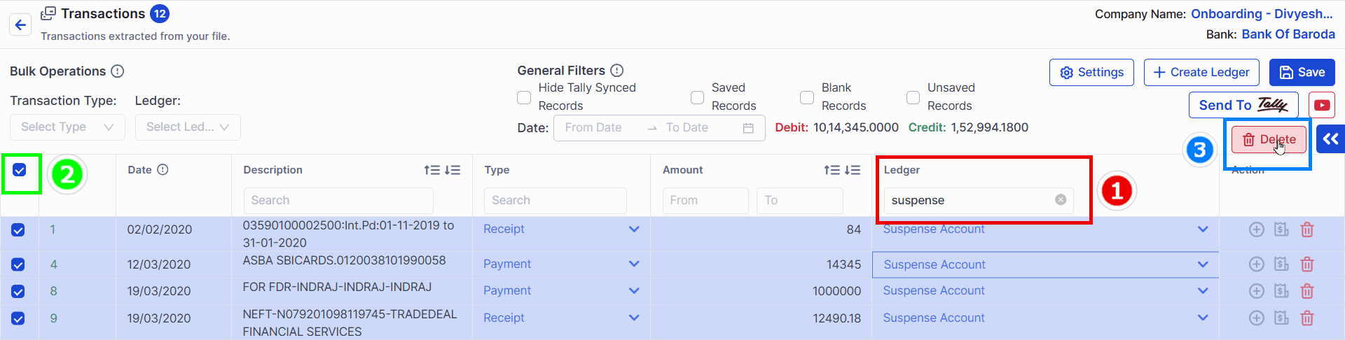The height and width of the screenshot is (340, 1345).
Task: Sort Description column ascending
Action: [432, 170]
